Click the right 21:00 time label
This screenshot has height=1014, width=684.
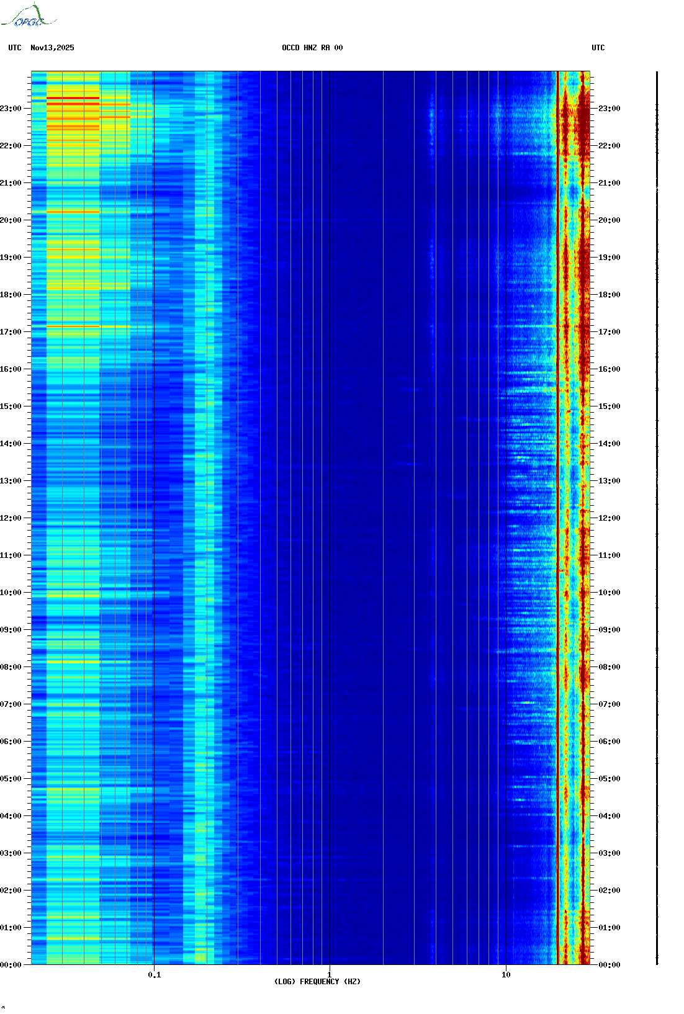click(x=609, y=183)
